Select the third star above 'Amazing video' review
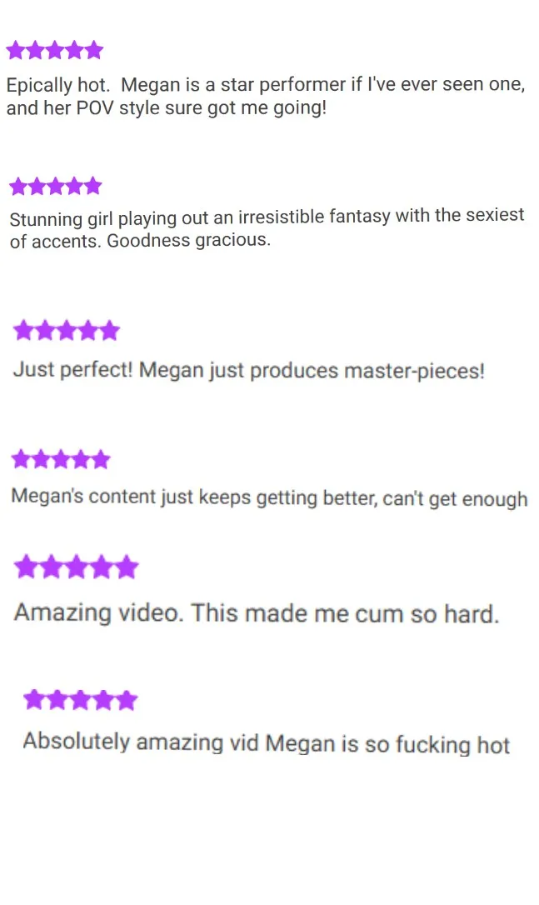The height and width of the screenshot is (905, 539). tap(76, 567)
